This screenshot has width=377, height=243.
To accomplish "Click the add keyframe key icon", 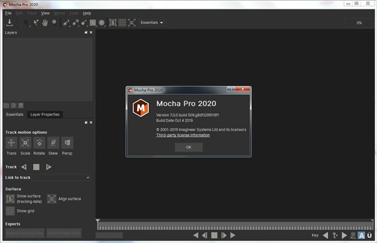I will point(335,235).
